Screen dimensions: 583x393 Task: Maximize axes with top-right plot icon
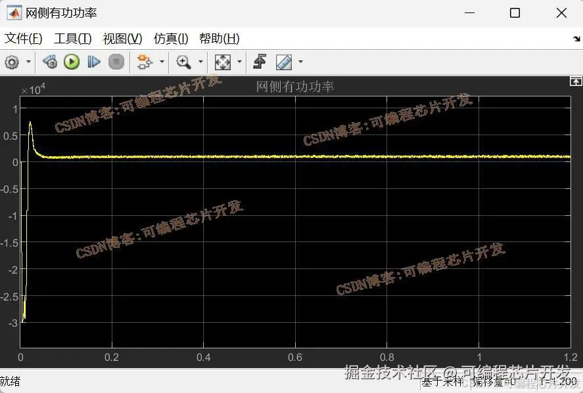pos(576,81)
